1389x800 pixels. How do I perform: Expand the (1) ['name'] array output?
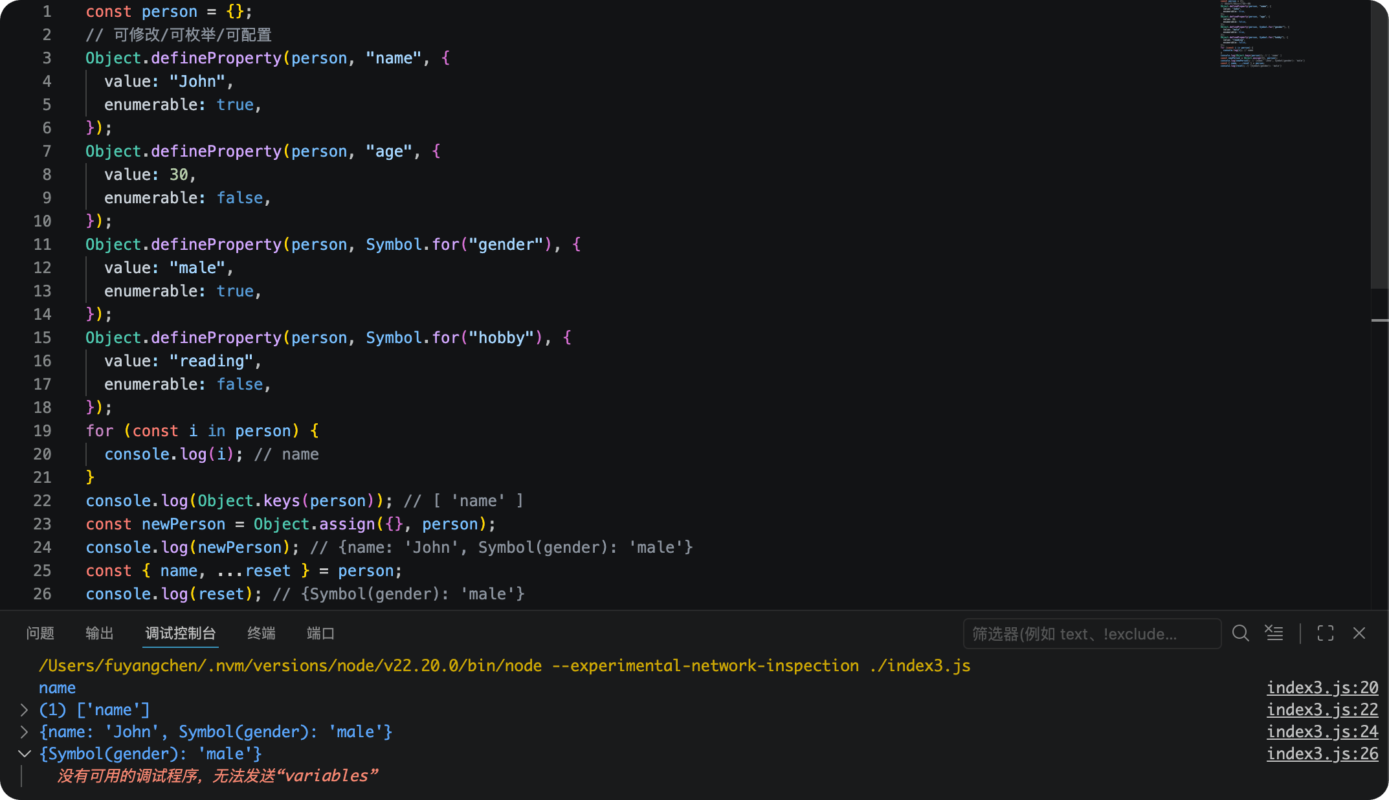pos(24,710)
